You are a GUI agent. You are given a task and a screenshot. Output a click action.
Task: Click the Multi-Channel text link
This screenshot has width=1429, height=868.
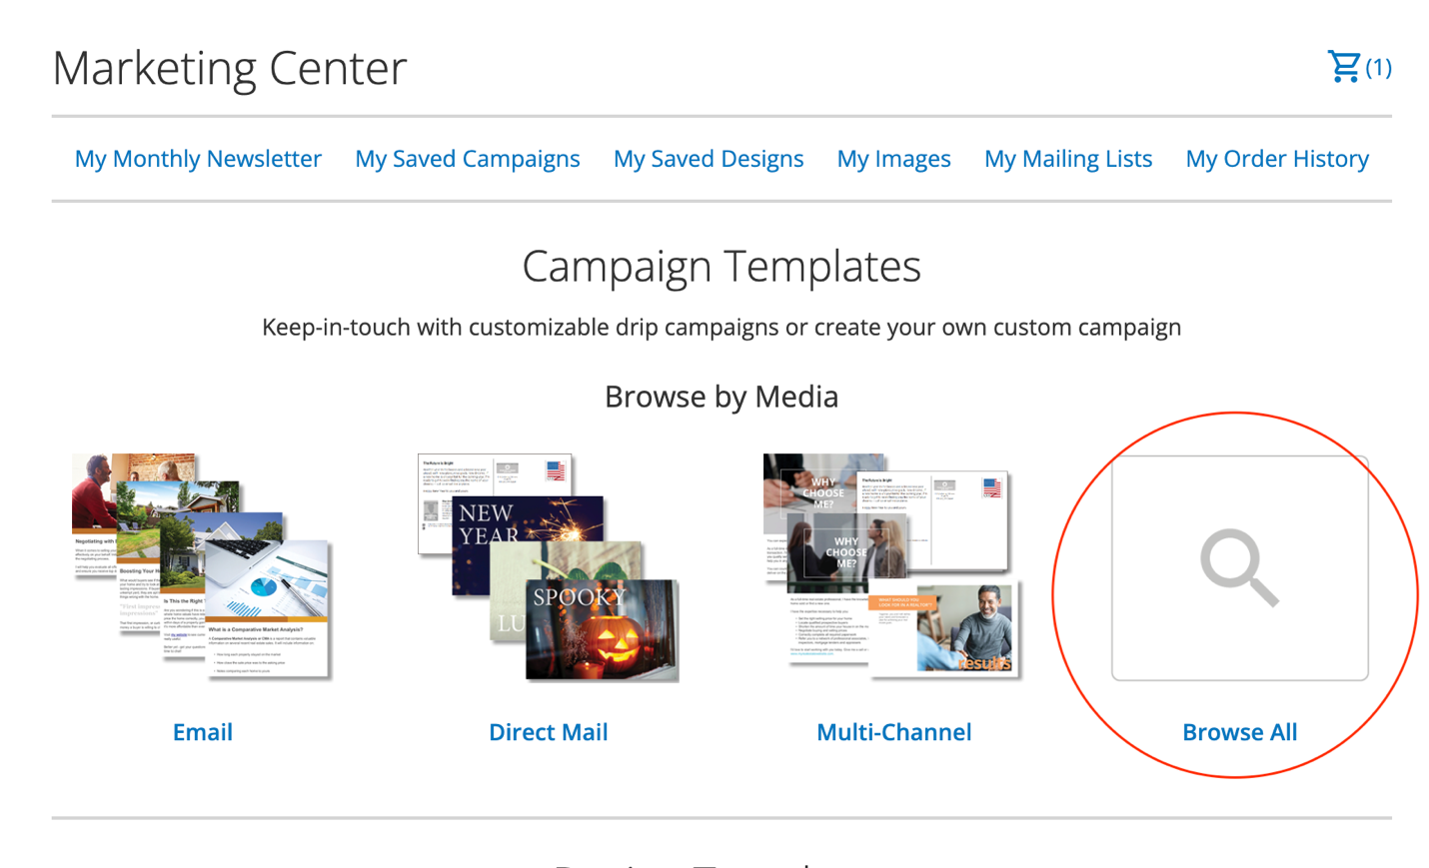[x=893, y=732]
